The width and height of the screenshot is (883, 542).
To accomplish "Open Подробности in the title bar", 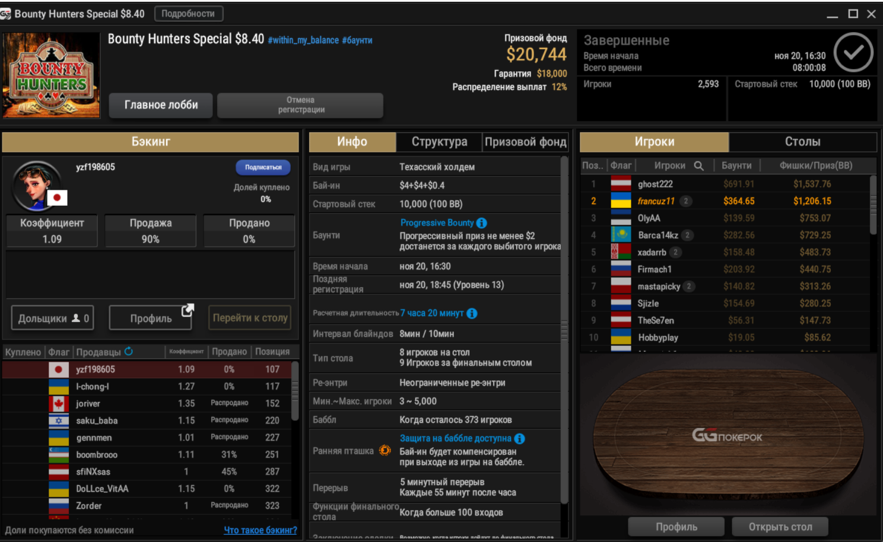I will point(188,14).
